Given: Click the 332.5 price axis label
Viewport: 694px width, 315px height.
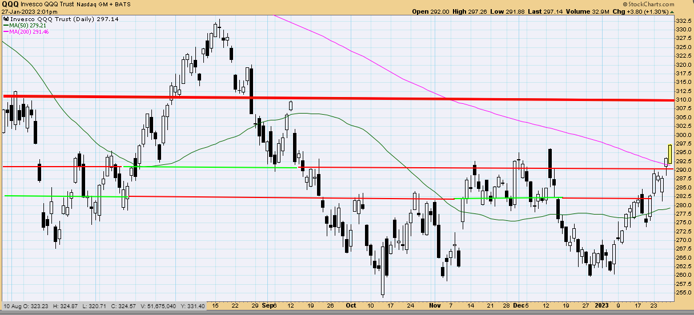Looking at the screenshot, I should coord(684,21).
